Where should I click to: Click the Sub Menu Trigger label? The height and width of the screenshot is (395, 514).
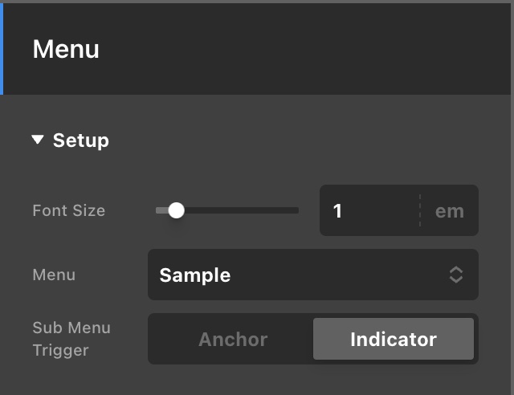(71, 339)
